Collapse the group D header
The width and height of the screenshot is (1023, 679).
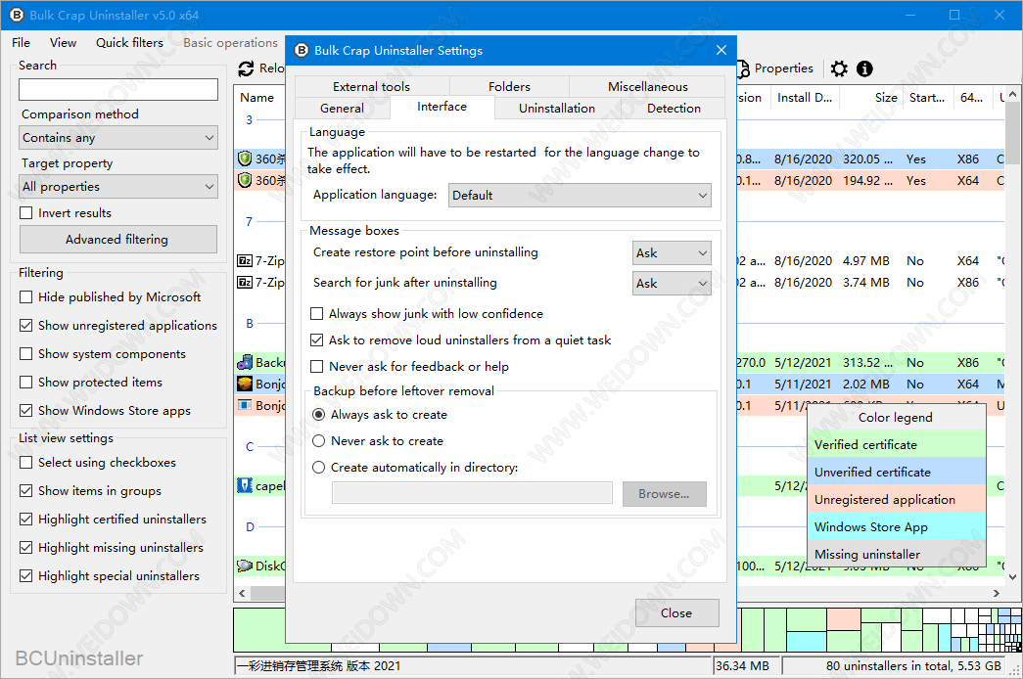click(x=250, y=527)
